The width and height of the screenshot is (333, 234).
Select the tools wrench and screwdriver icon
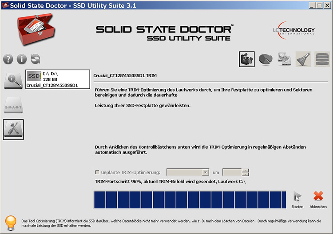(13, 130)
